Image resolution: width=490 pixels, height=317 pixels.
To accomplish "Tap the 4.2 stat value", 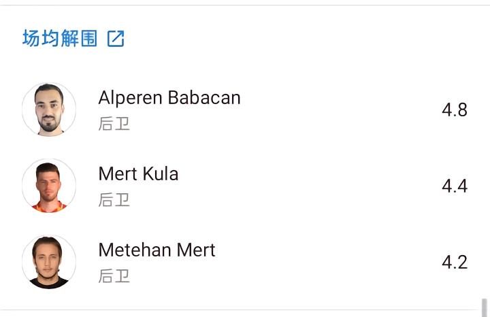I will coord(454,263).
